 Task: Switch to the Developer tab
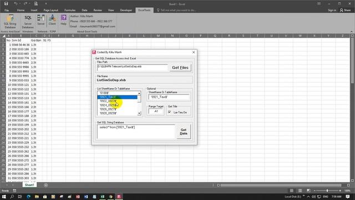coord(126,10)
